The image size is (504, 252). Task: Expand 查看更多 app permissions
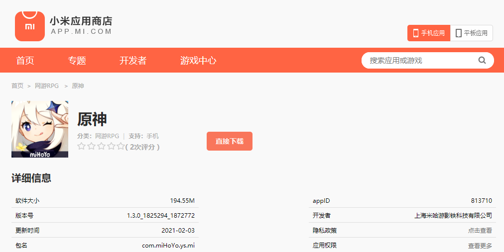[x=480, y=246]
